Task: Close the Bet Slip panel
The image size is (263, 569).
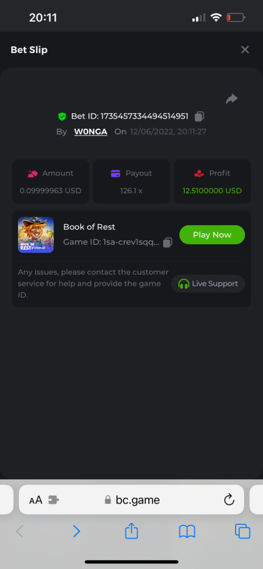Action: [245, 50]
